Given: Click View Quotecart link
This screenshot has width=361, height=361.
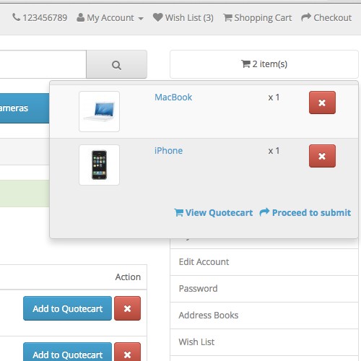Looking at the screenshot, I should click(x=213, y=213).
